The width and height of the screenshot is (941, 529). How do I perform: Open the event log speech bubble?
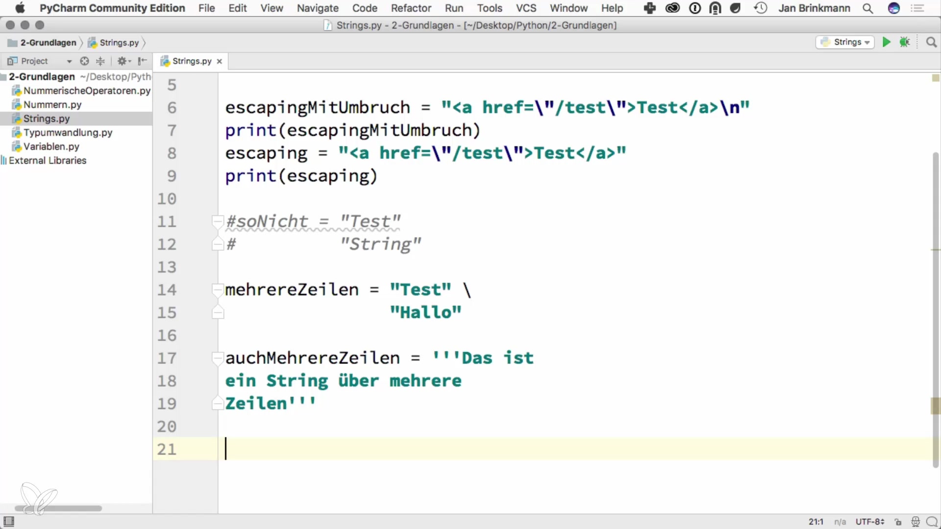tap(932, 522)
